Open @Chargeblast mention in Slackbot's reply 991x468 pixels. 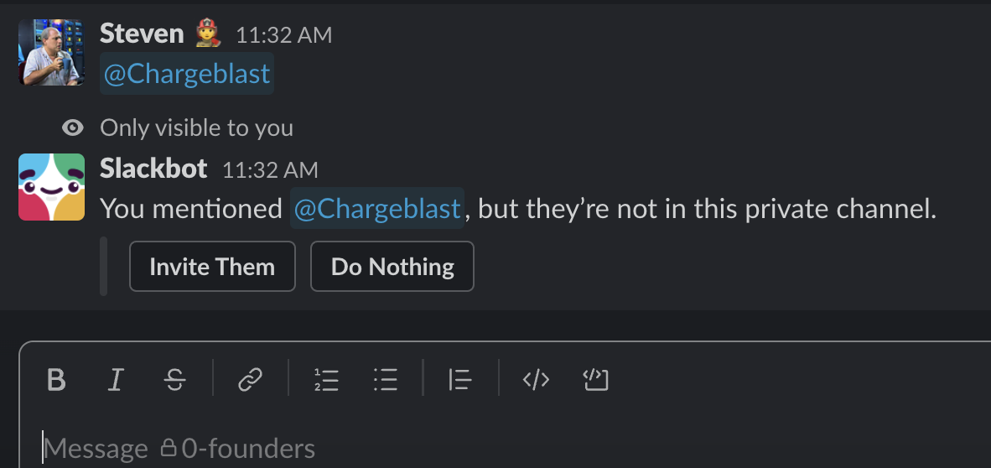(377, 208)
